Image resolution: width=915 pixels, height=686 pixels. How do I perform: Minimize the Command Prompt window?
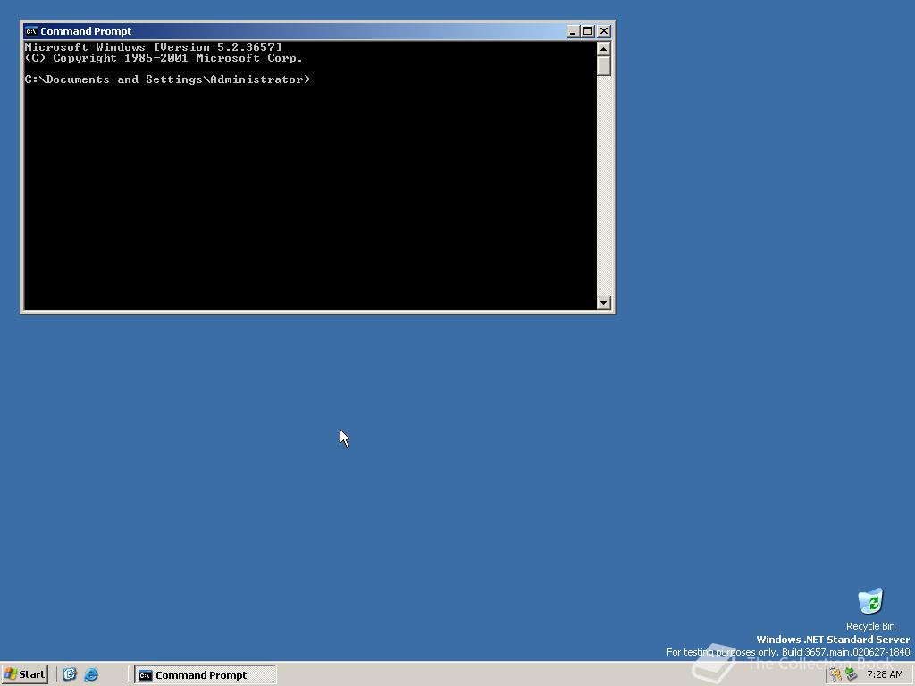[573, 31]
